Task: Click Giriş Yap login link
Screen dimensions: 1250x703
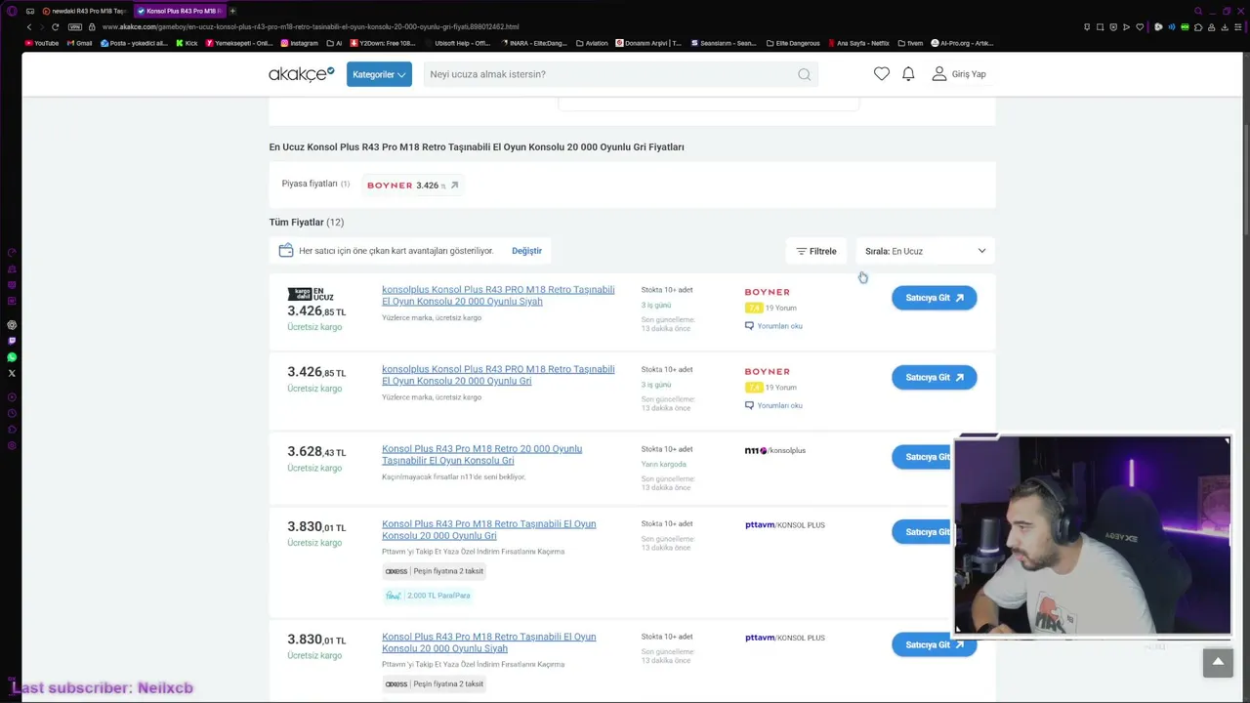Action: coord(969,74)
